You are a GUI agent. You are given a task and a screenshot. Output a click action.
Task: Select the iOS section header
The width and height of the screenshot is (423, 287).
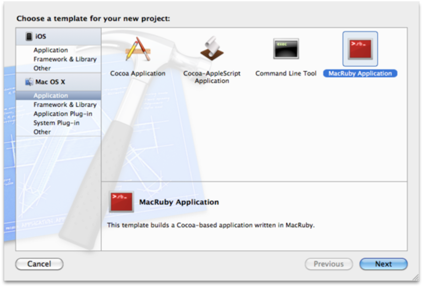point(59,37)
